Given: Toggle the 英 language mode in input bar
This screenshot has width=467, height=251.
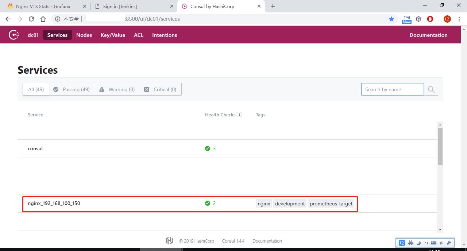Looking at the screenshot, I should pyautogui.click(x=411, y=243).
